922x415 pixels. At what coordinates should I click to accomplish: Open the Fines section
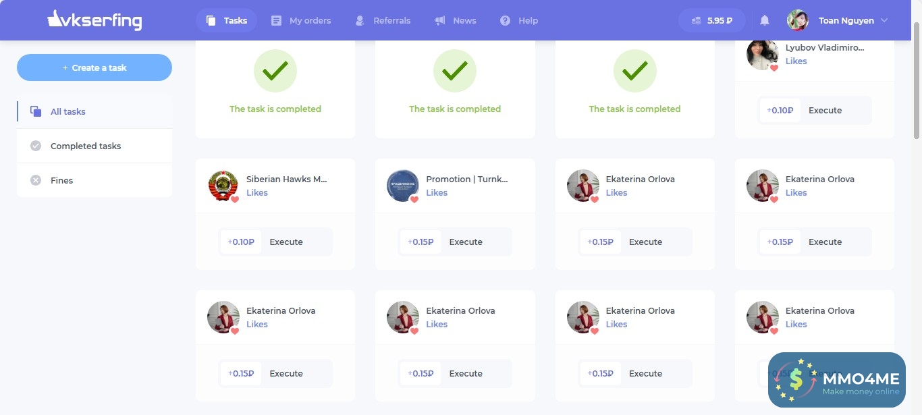[61, 179]
